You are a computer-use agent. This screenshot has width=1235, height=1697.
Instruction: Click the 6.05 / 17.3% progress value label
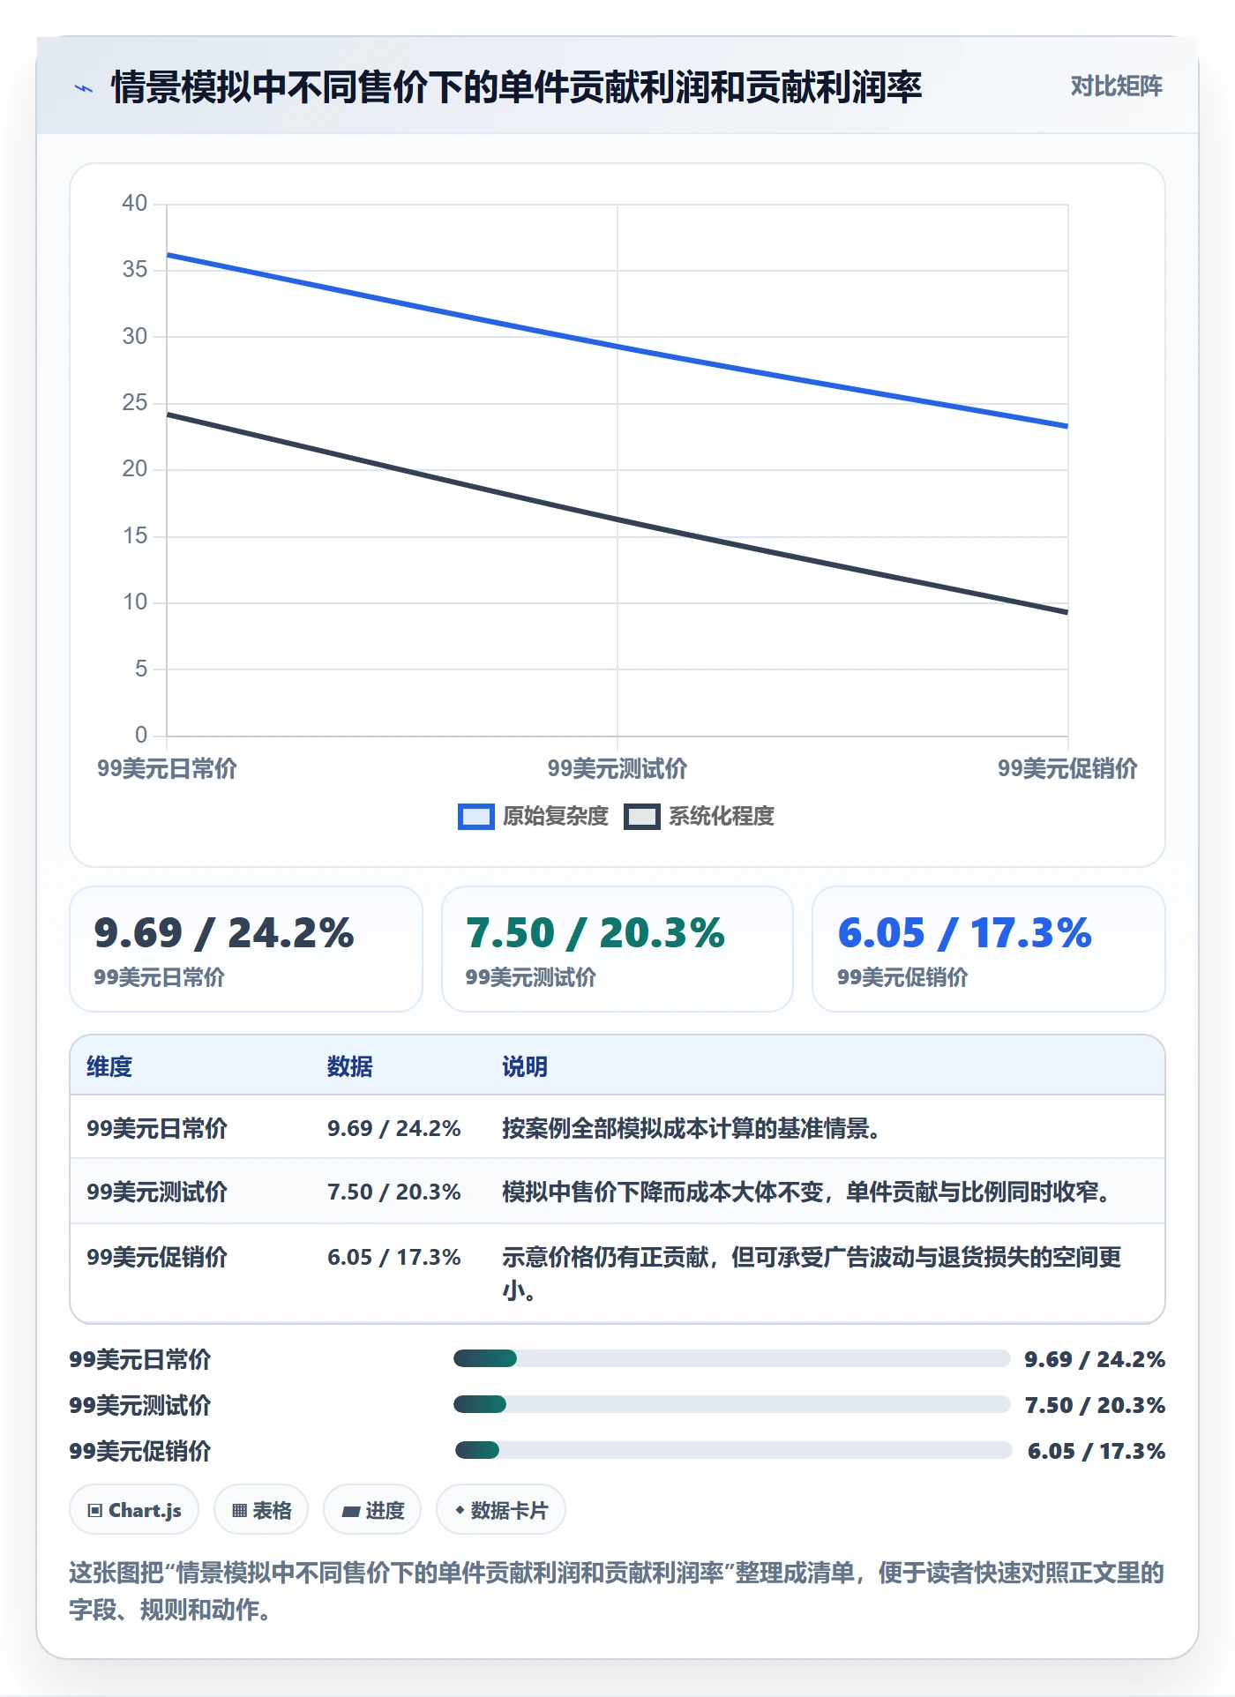pos(1097,1451)
